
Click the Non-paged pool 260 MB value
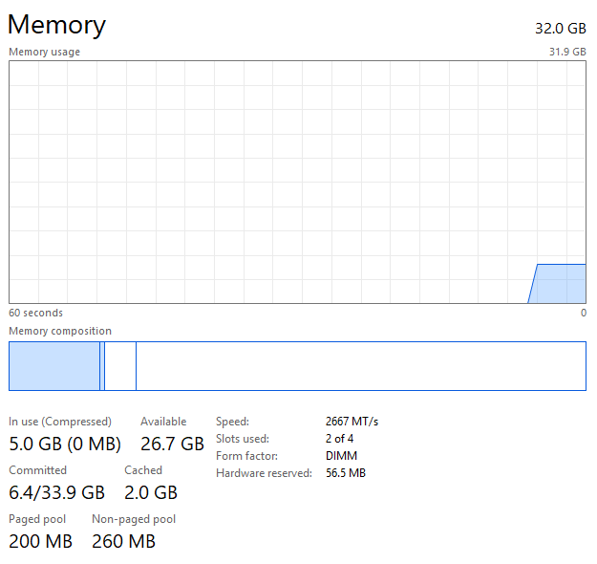click(123, 541)
